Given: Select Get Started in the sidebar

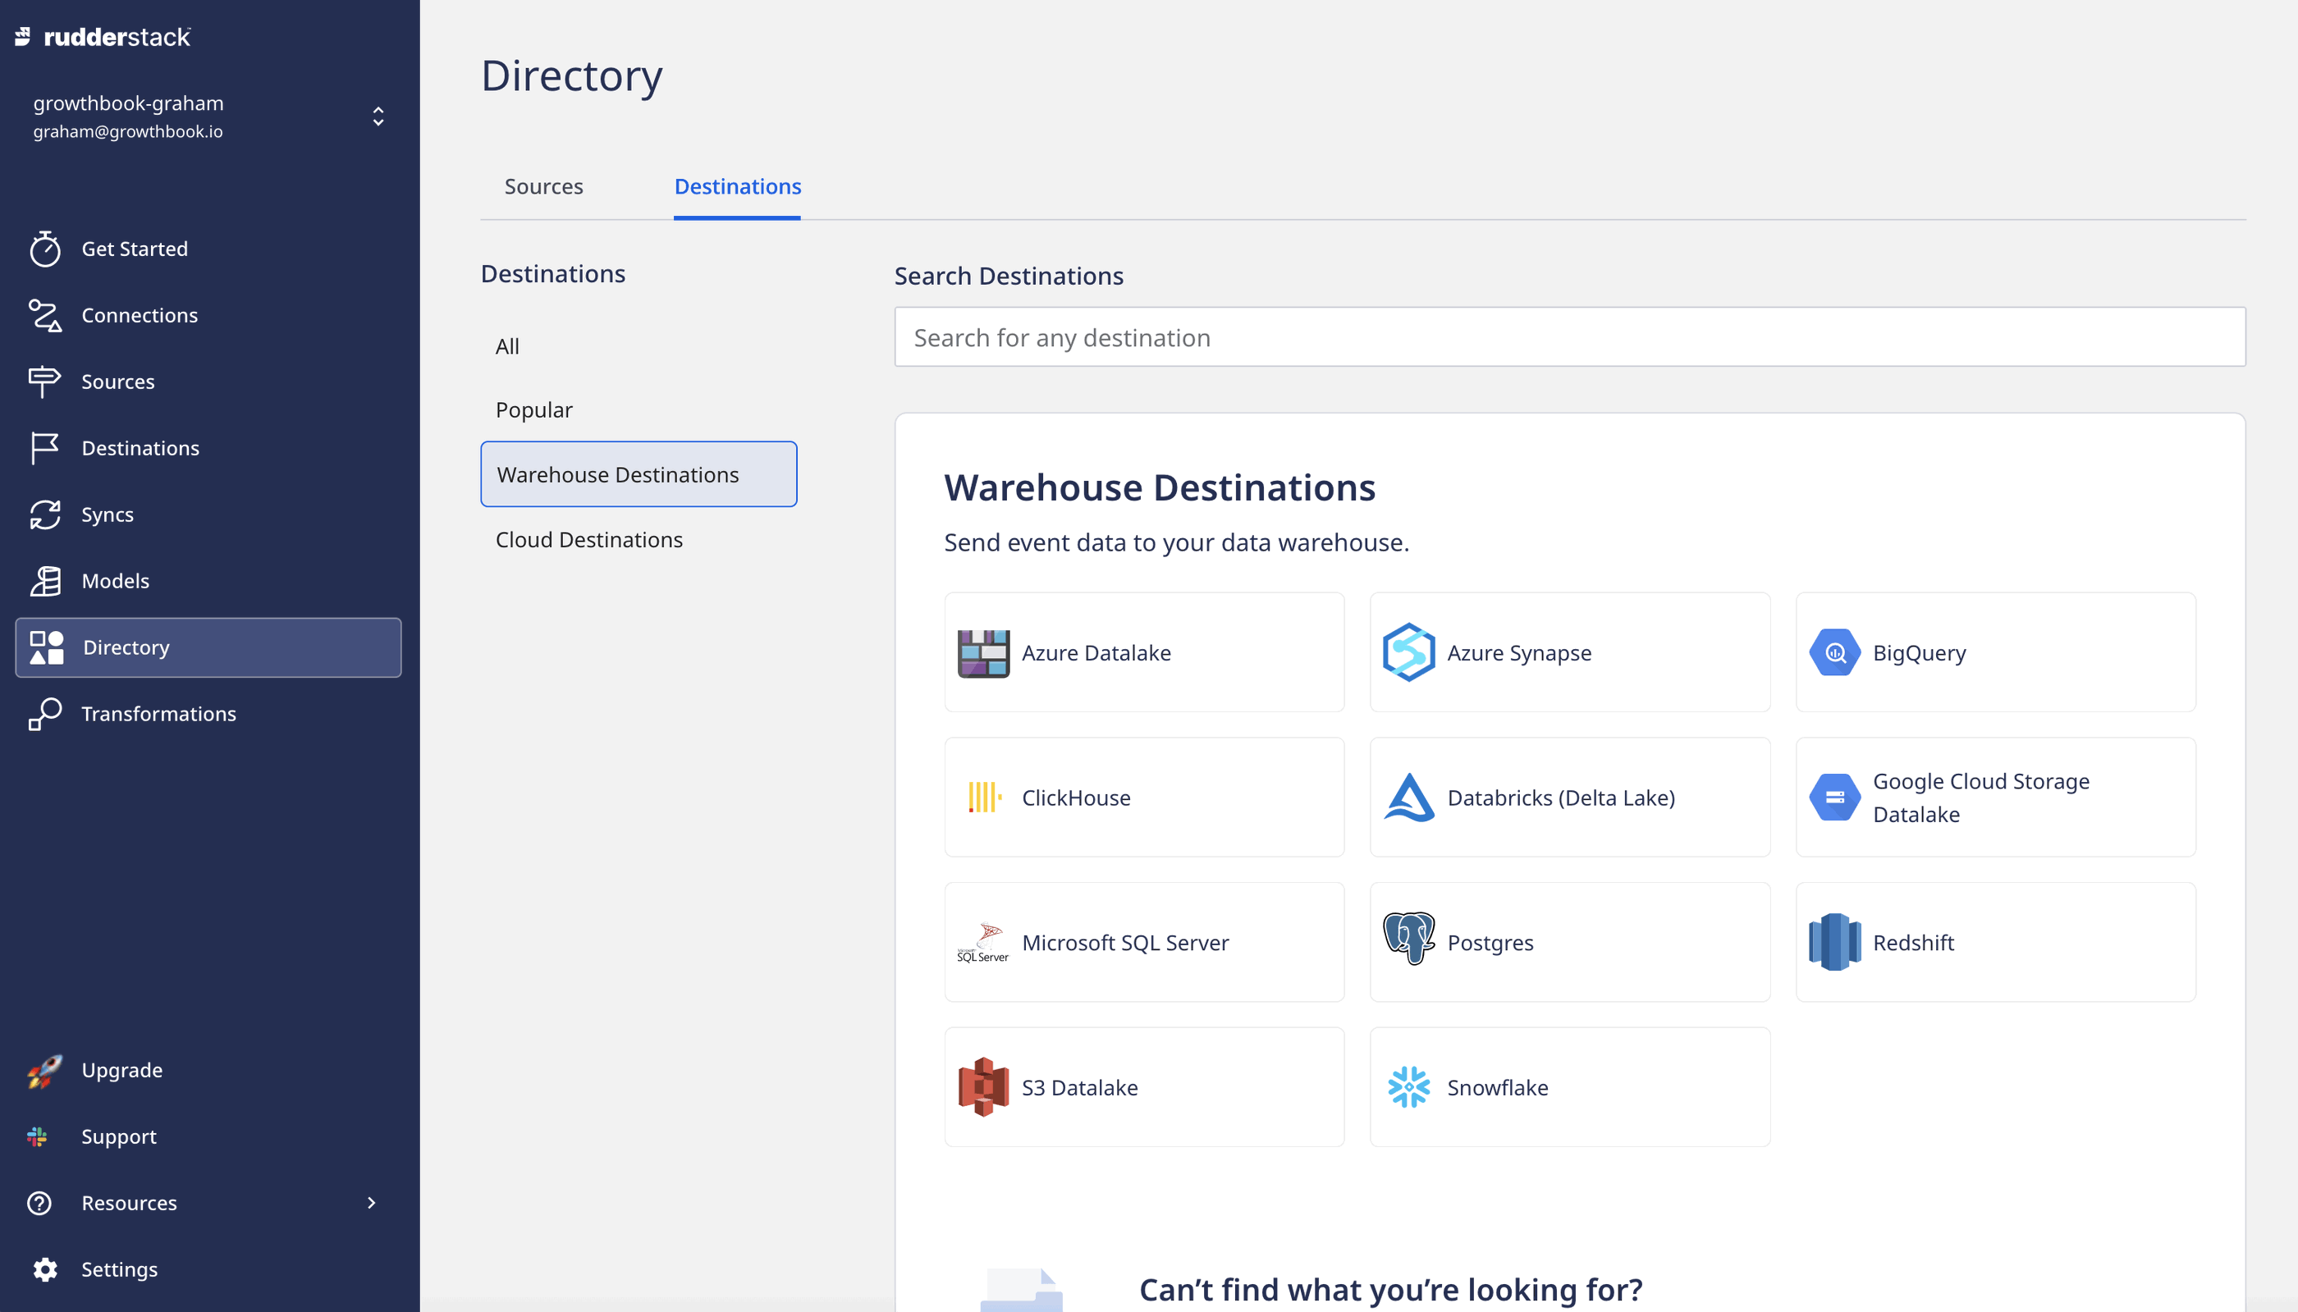Looking at the screenshot, I should [x=135, y=248].
